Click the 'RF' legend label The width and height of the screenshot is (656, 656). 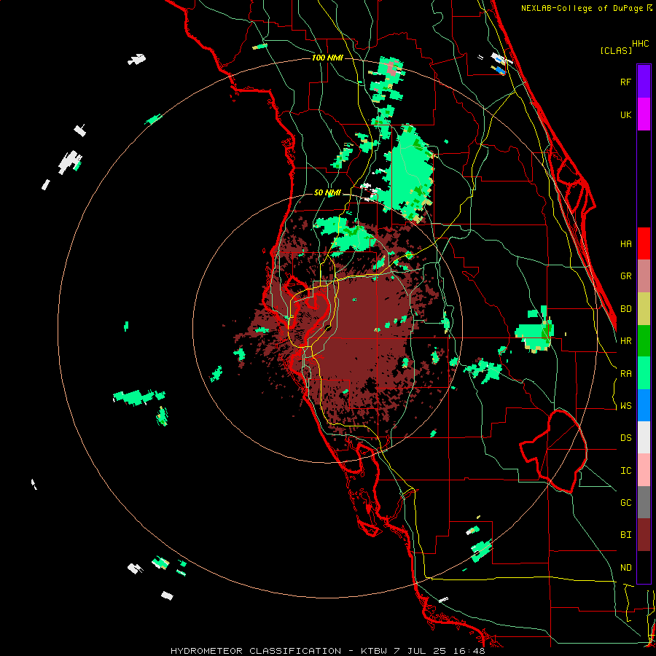point(625,82)
